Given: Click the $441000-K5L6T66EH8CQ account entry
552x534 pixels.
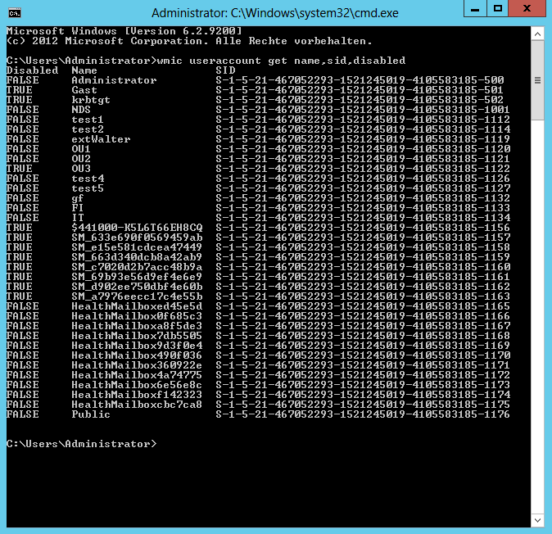Looking at the screenshot, I should tap(137, 228).
